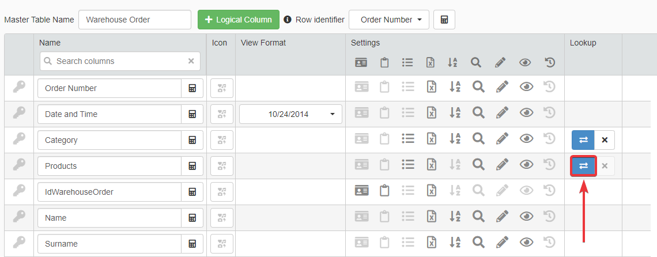
Task: Click the key icon for Date and Time row
Action: pos(20,113)
